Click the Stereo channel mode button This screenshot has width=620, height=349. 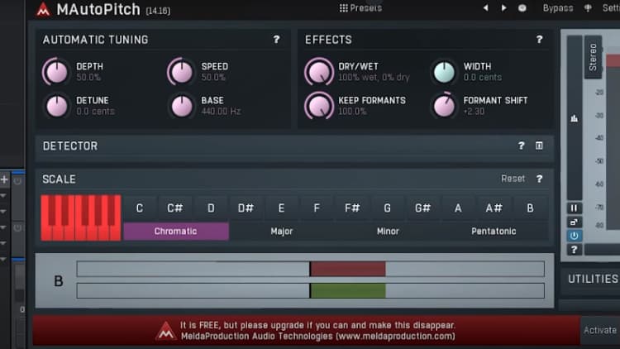coord(593,57)
